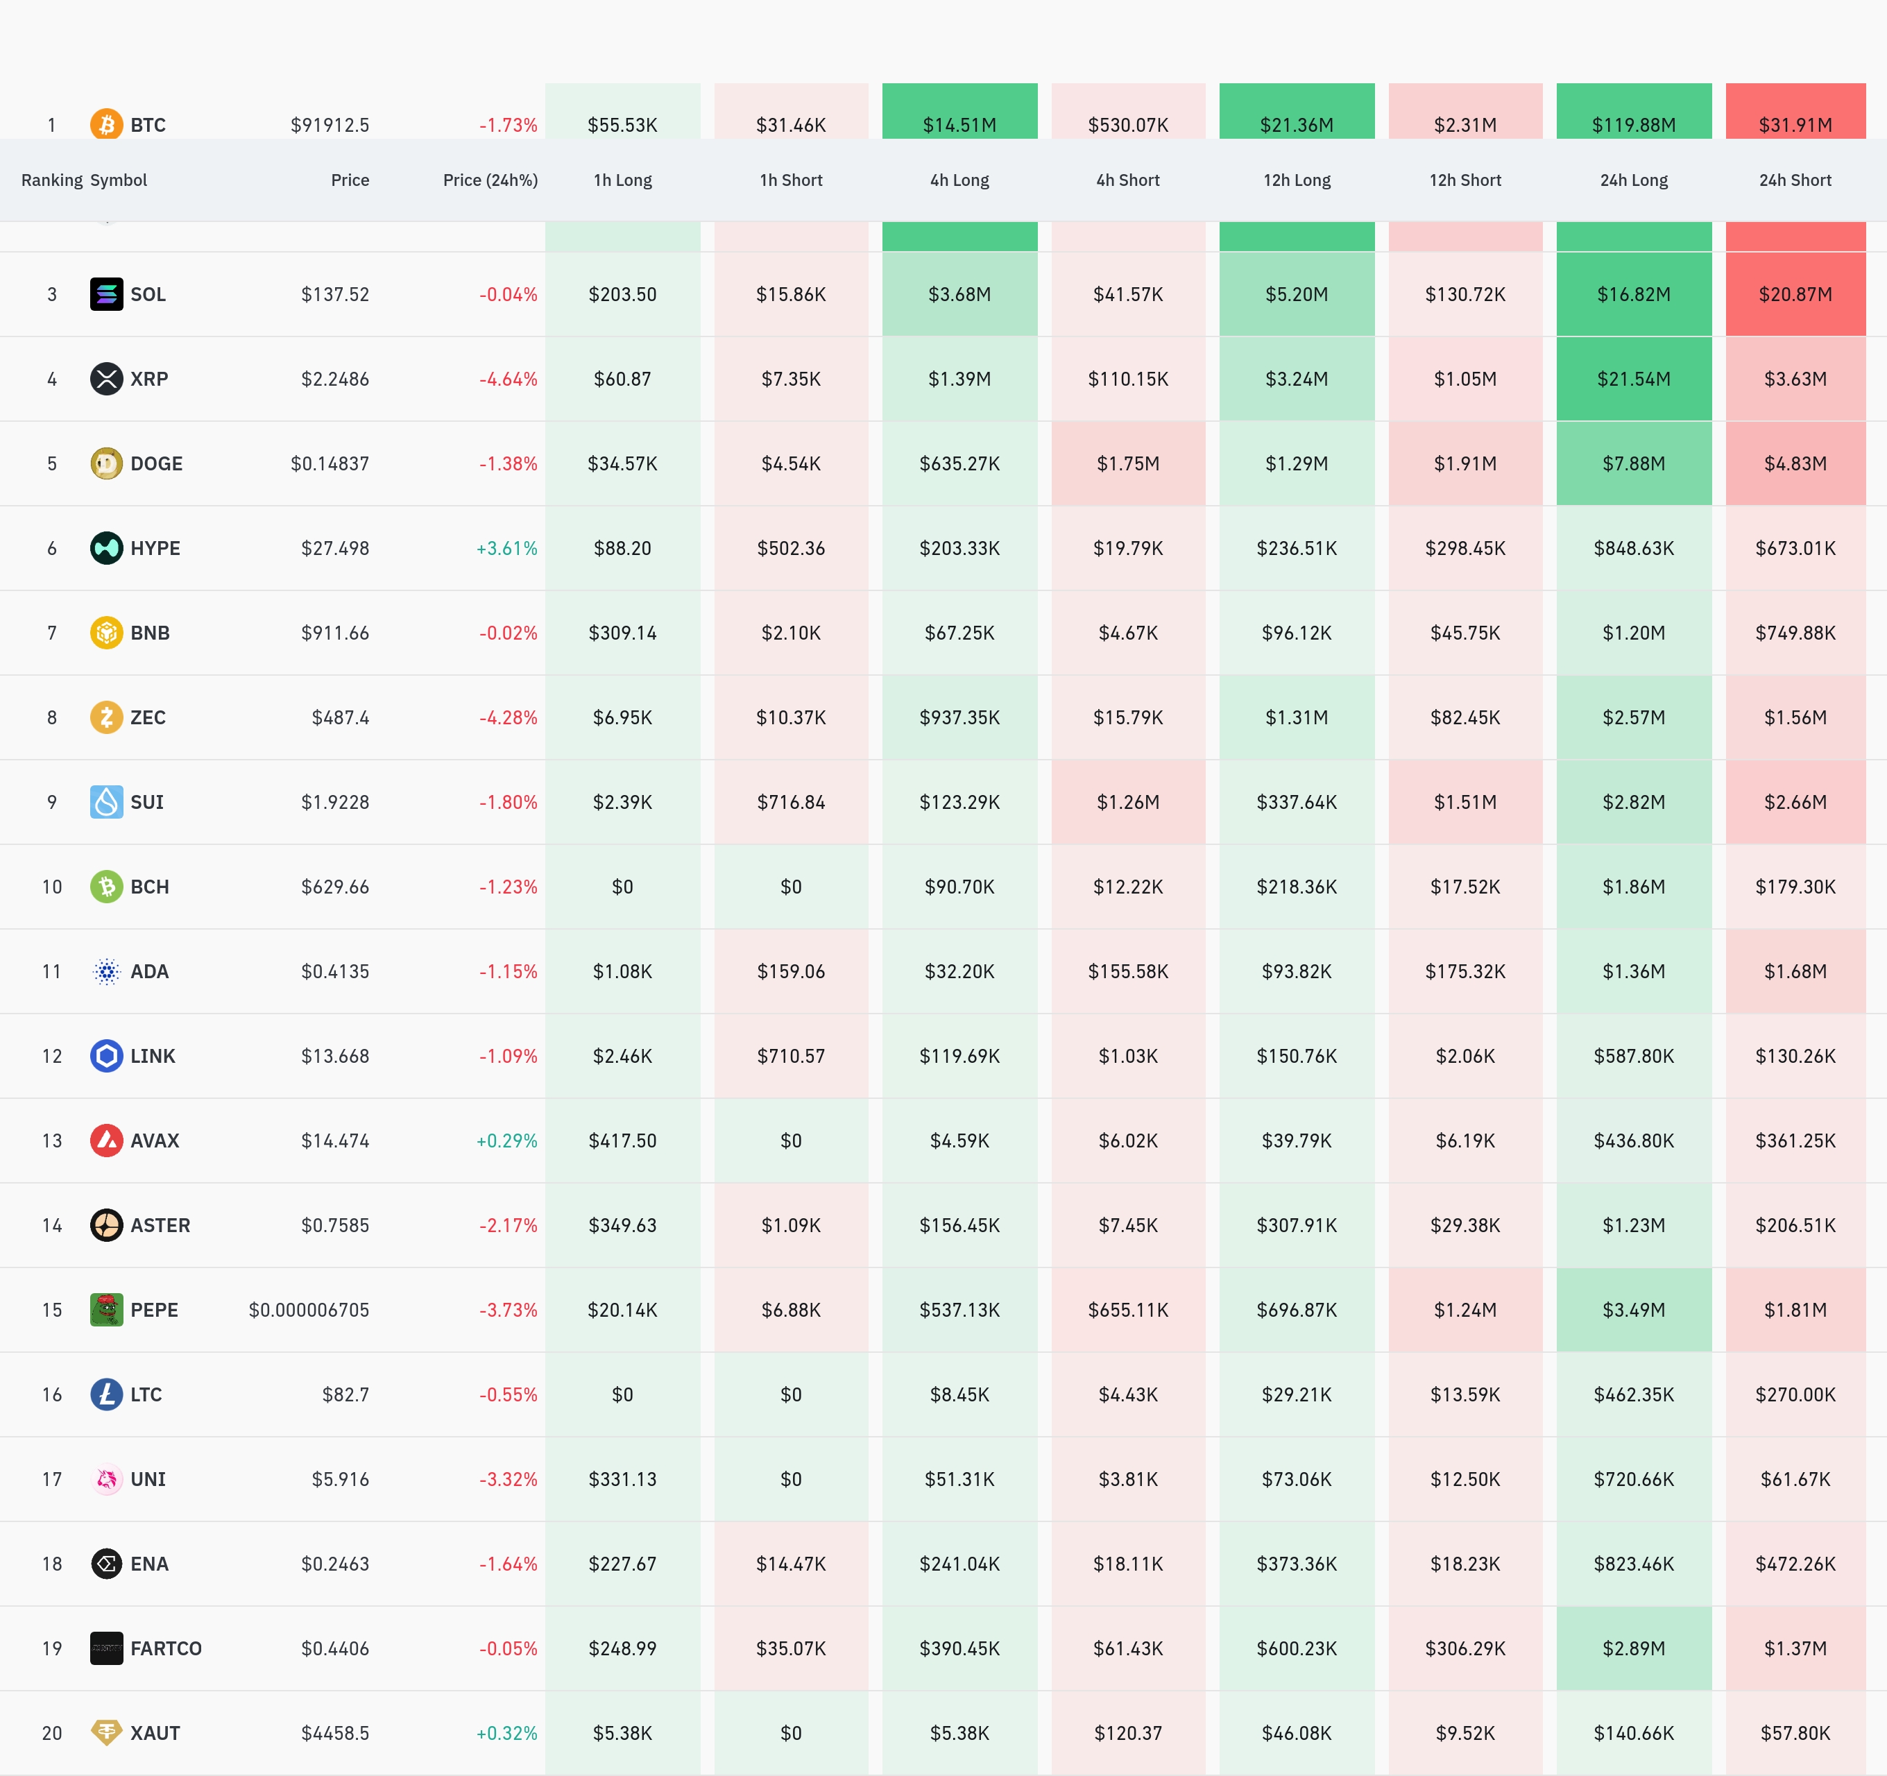The image size is (1887, 1776).
Task: Click the LINK hexagon icon
Action: pyautogui.click(x=106, y=1055)
